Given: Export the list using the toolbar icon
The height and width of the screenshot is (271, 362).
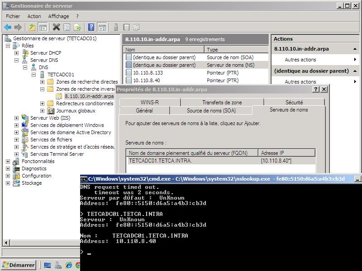Looking at the screenshot, I should 77,28.
